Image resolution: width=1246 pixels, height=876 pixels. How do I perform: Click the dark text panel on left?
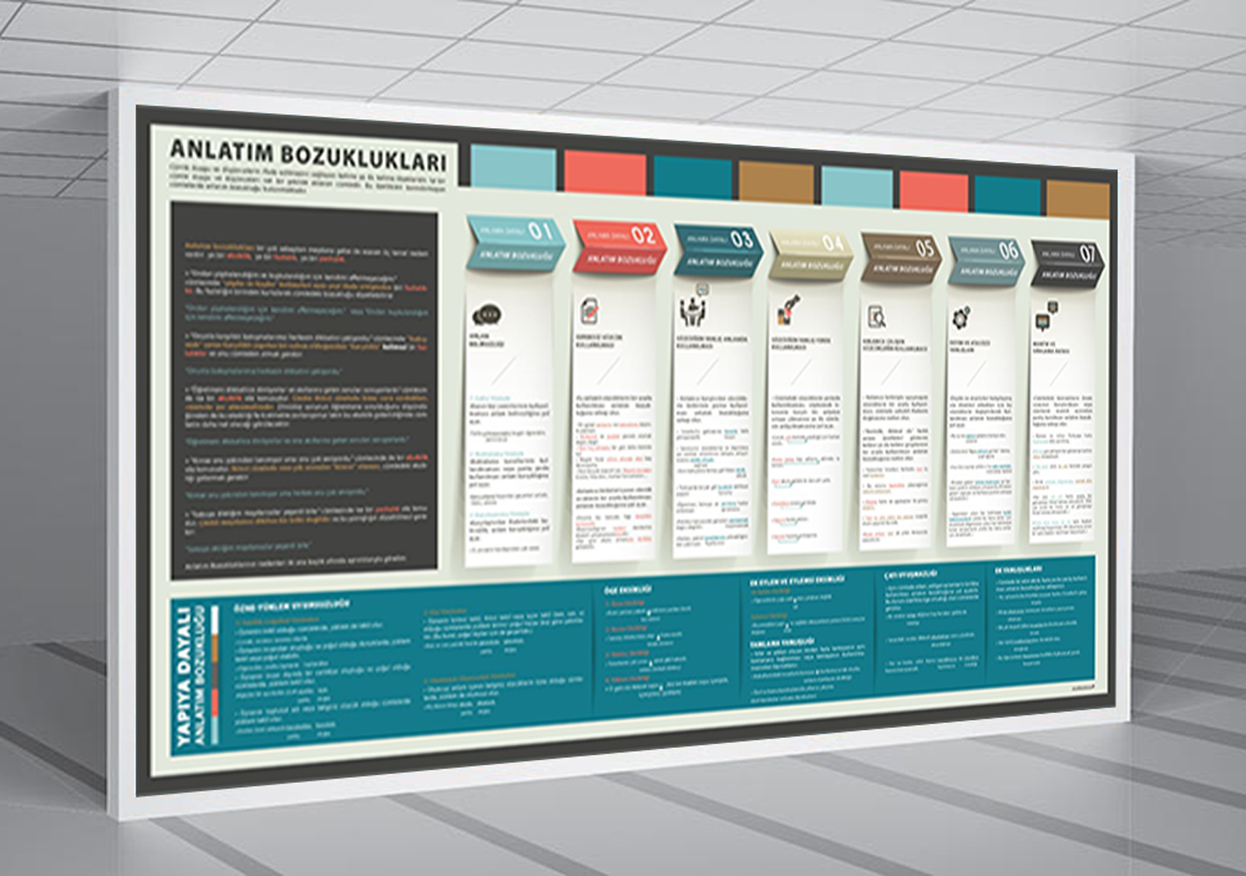pyautogui.click(x=304, y=390)
